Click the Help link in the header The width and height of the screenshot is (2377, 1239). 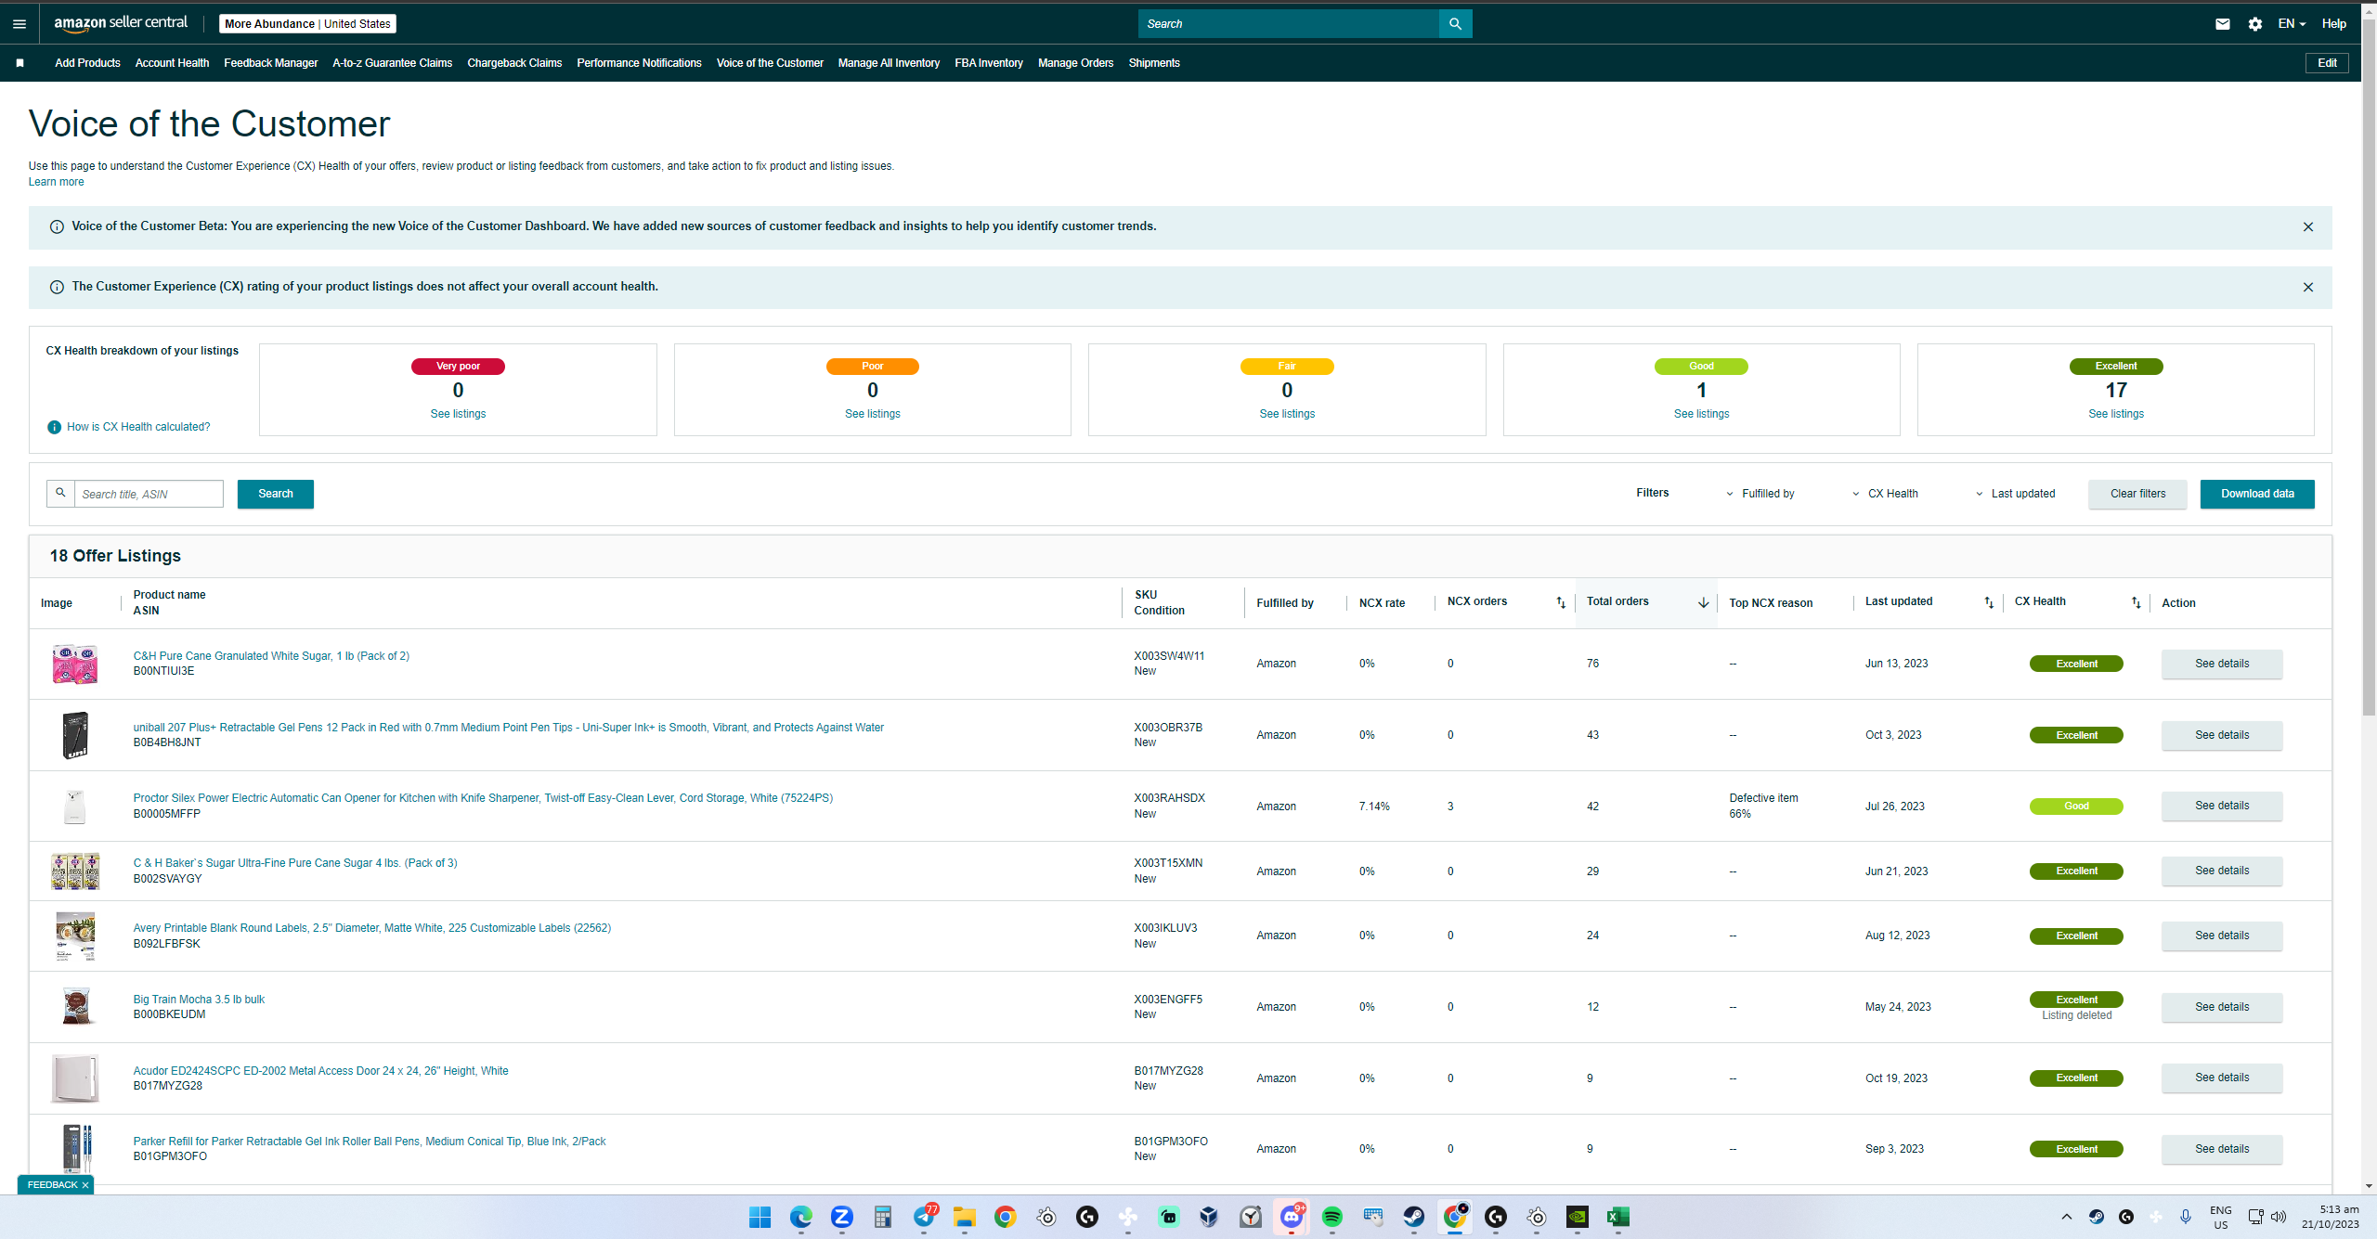tap(2334, 24)
